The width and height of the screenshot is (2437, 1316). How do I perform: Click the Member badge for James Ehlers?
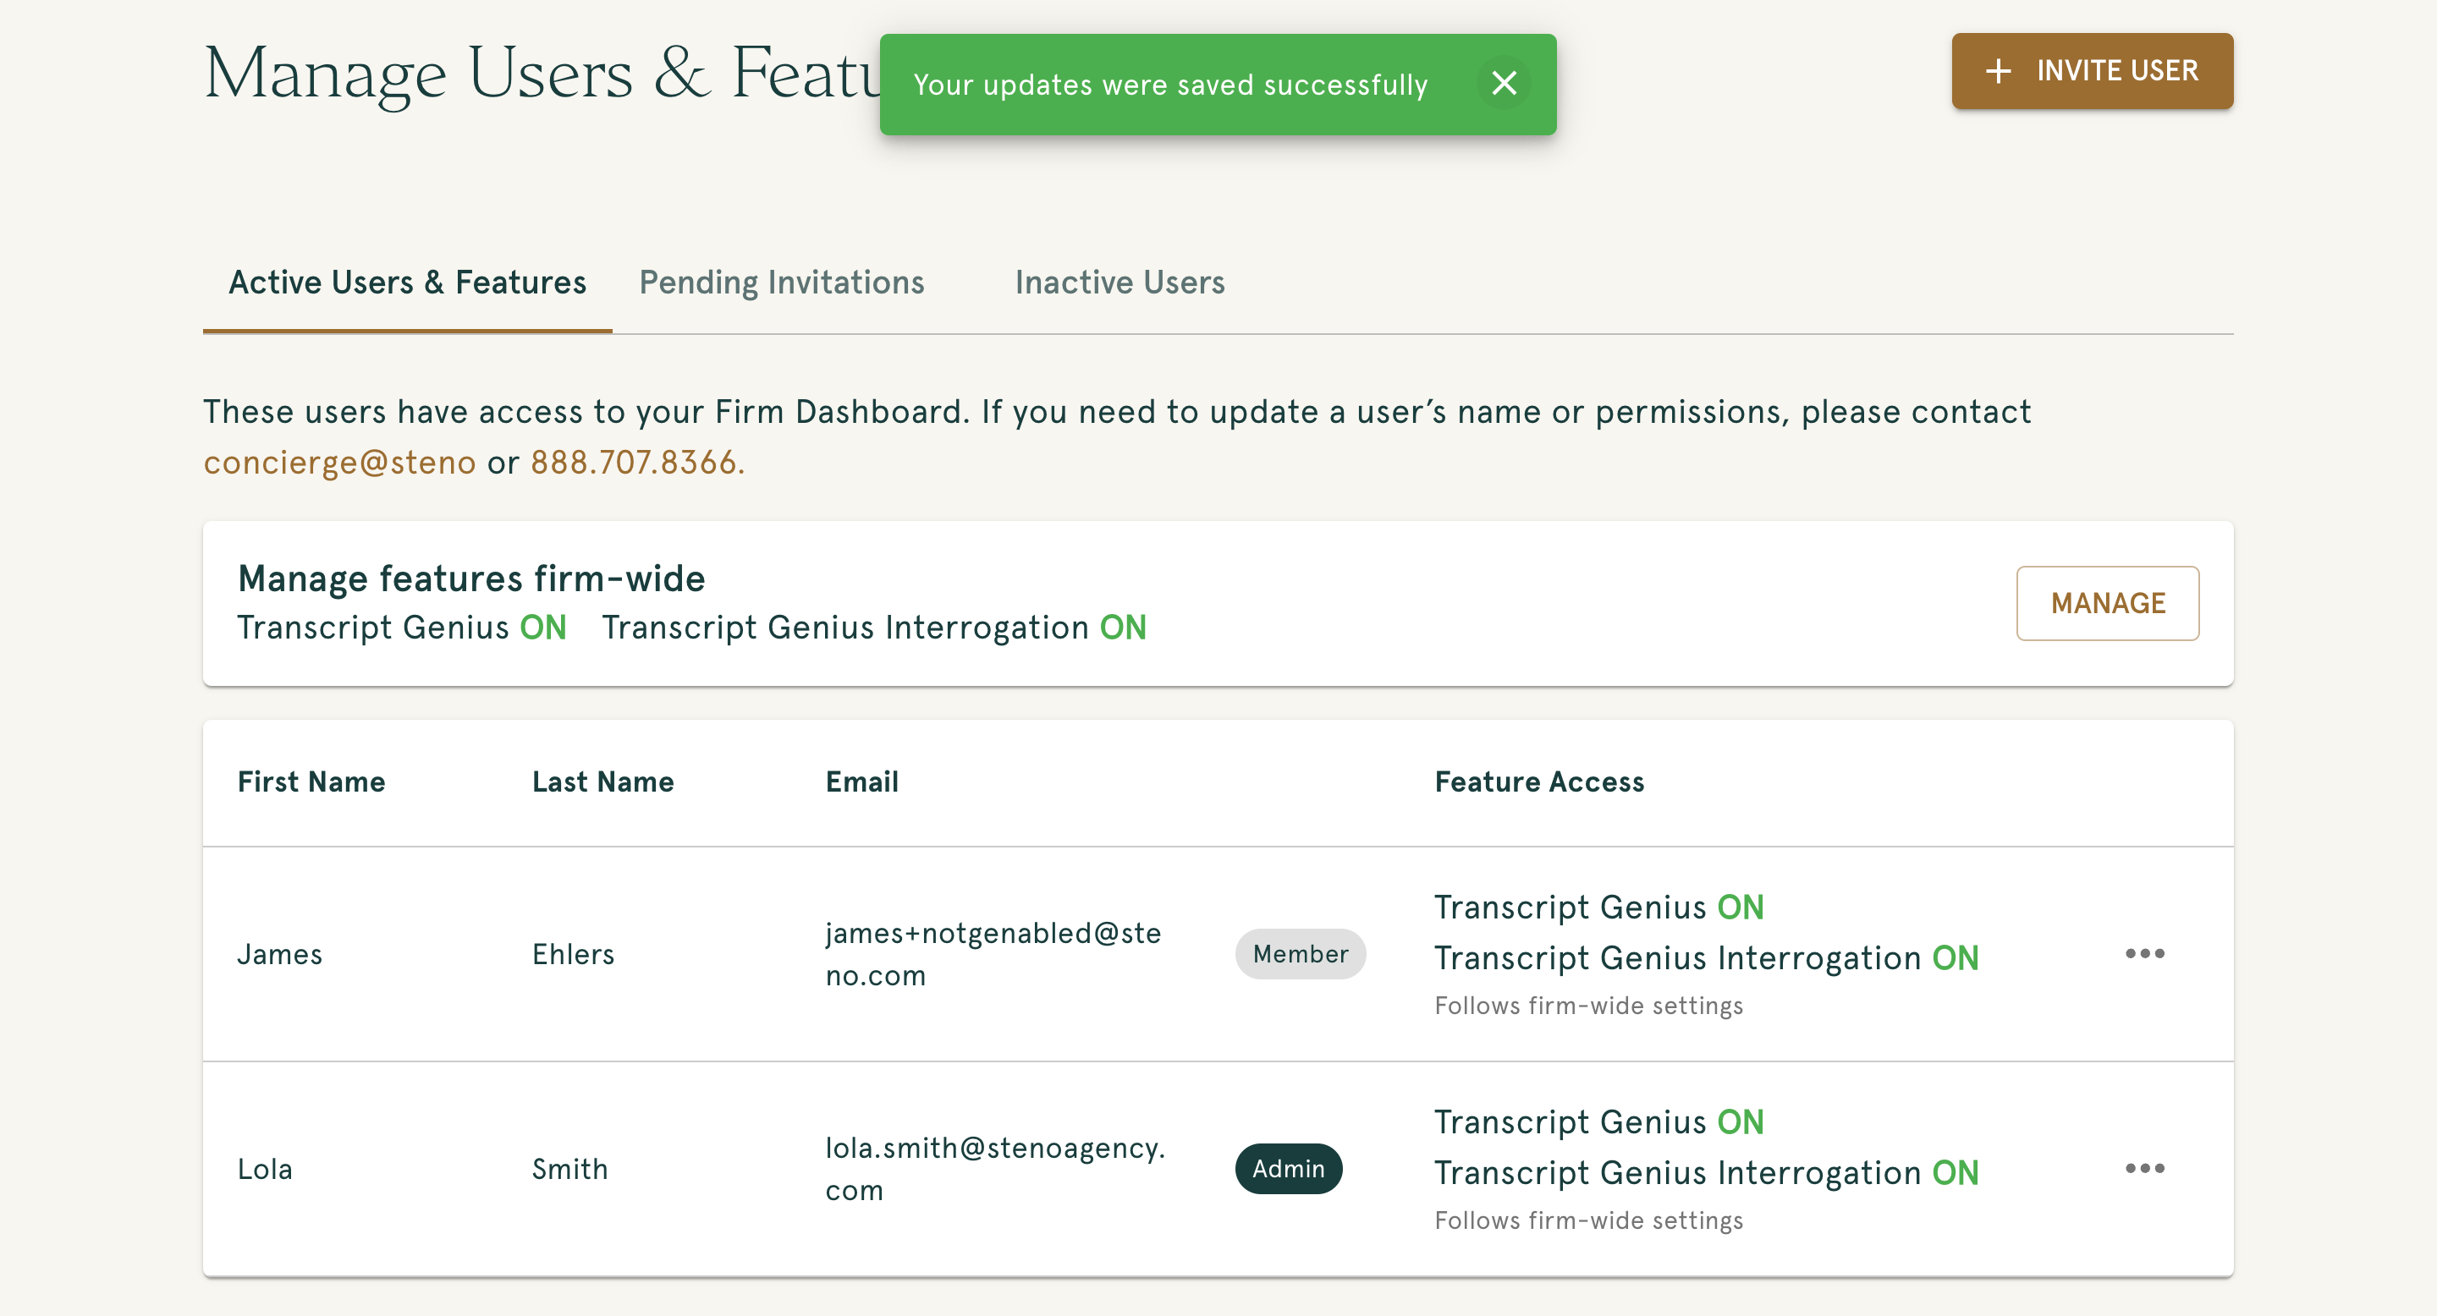tap(1300, 954)
